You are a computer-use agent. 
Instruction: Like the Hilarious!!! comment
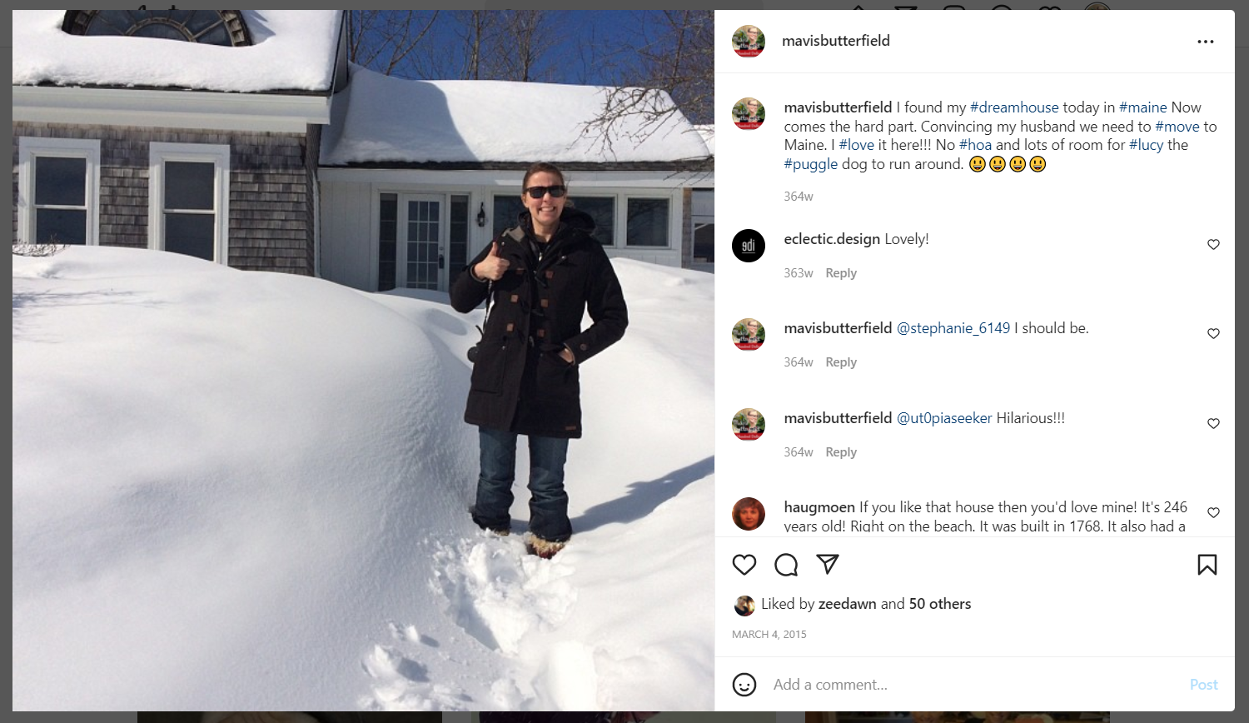pyautogui.click(x=1213, y=423)
